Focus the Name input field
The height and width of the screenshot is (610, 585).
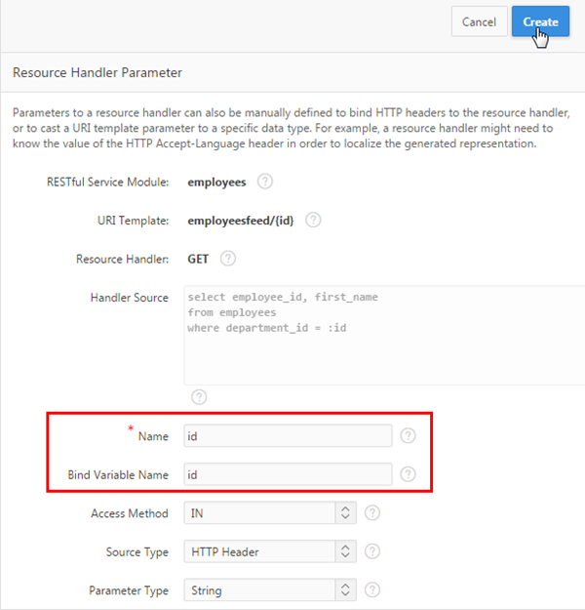point(288,436)
